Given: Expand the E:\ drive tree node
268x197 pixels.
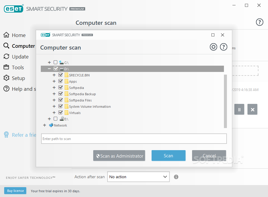Looking at the screenshot, I should (x=49, y=119).
